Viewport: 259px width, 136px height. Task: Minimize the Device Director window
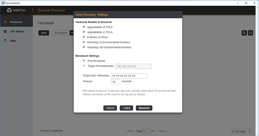(x=238, y=3)
